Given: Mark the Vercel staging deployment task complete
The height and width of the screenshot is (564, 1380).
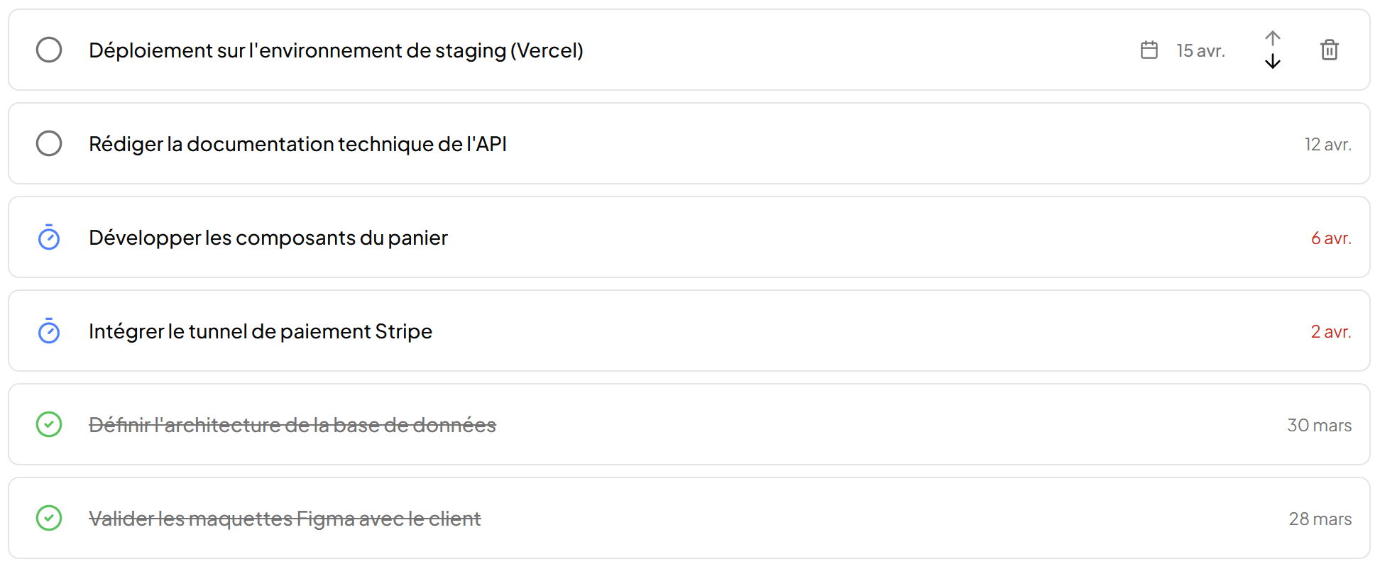Looking at the screenshot, I should tap(49, 50).
